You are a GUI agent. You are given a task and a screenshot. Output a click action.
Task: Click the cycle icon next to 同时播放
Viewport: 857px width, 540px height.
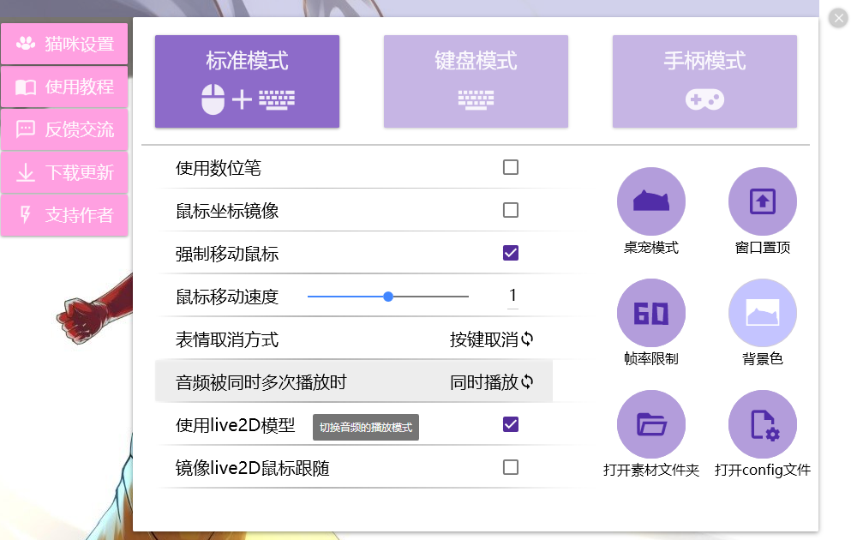click(527, 382)
